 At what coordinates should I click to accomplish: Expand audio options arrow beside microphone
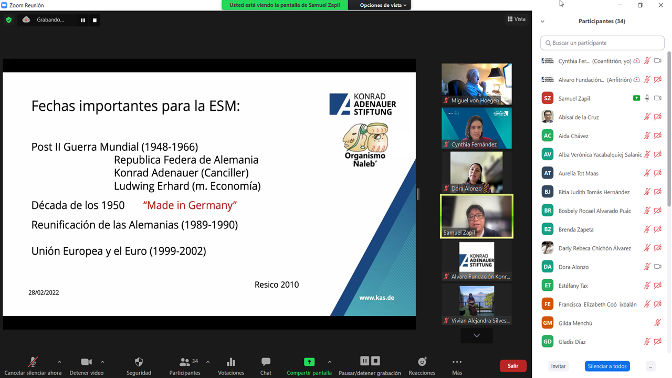(59, 362)
